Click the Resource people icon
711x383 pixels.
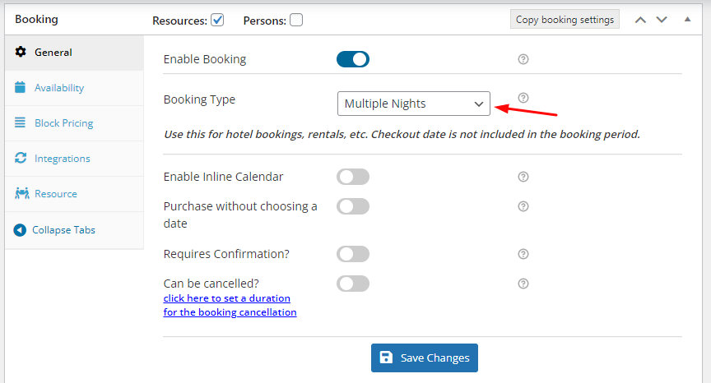[x=21, y=193]
